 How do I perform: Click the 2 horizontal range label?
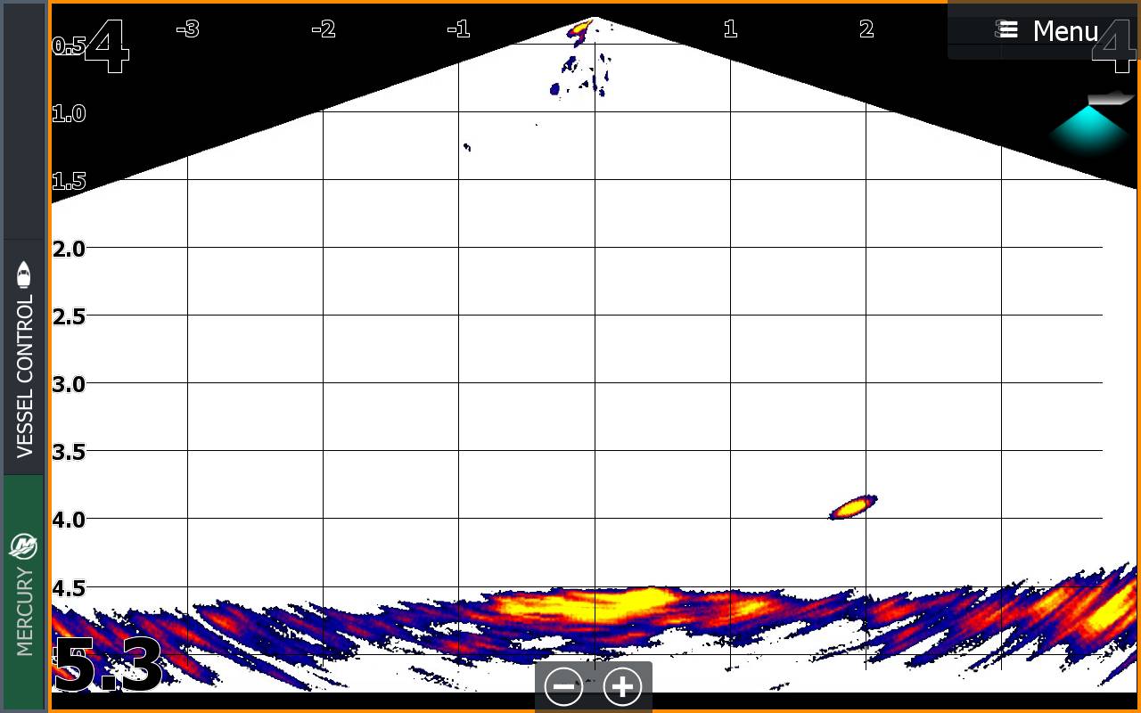(x=866, y=29)
